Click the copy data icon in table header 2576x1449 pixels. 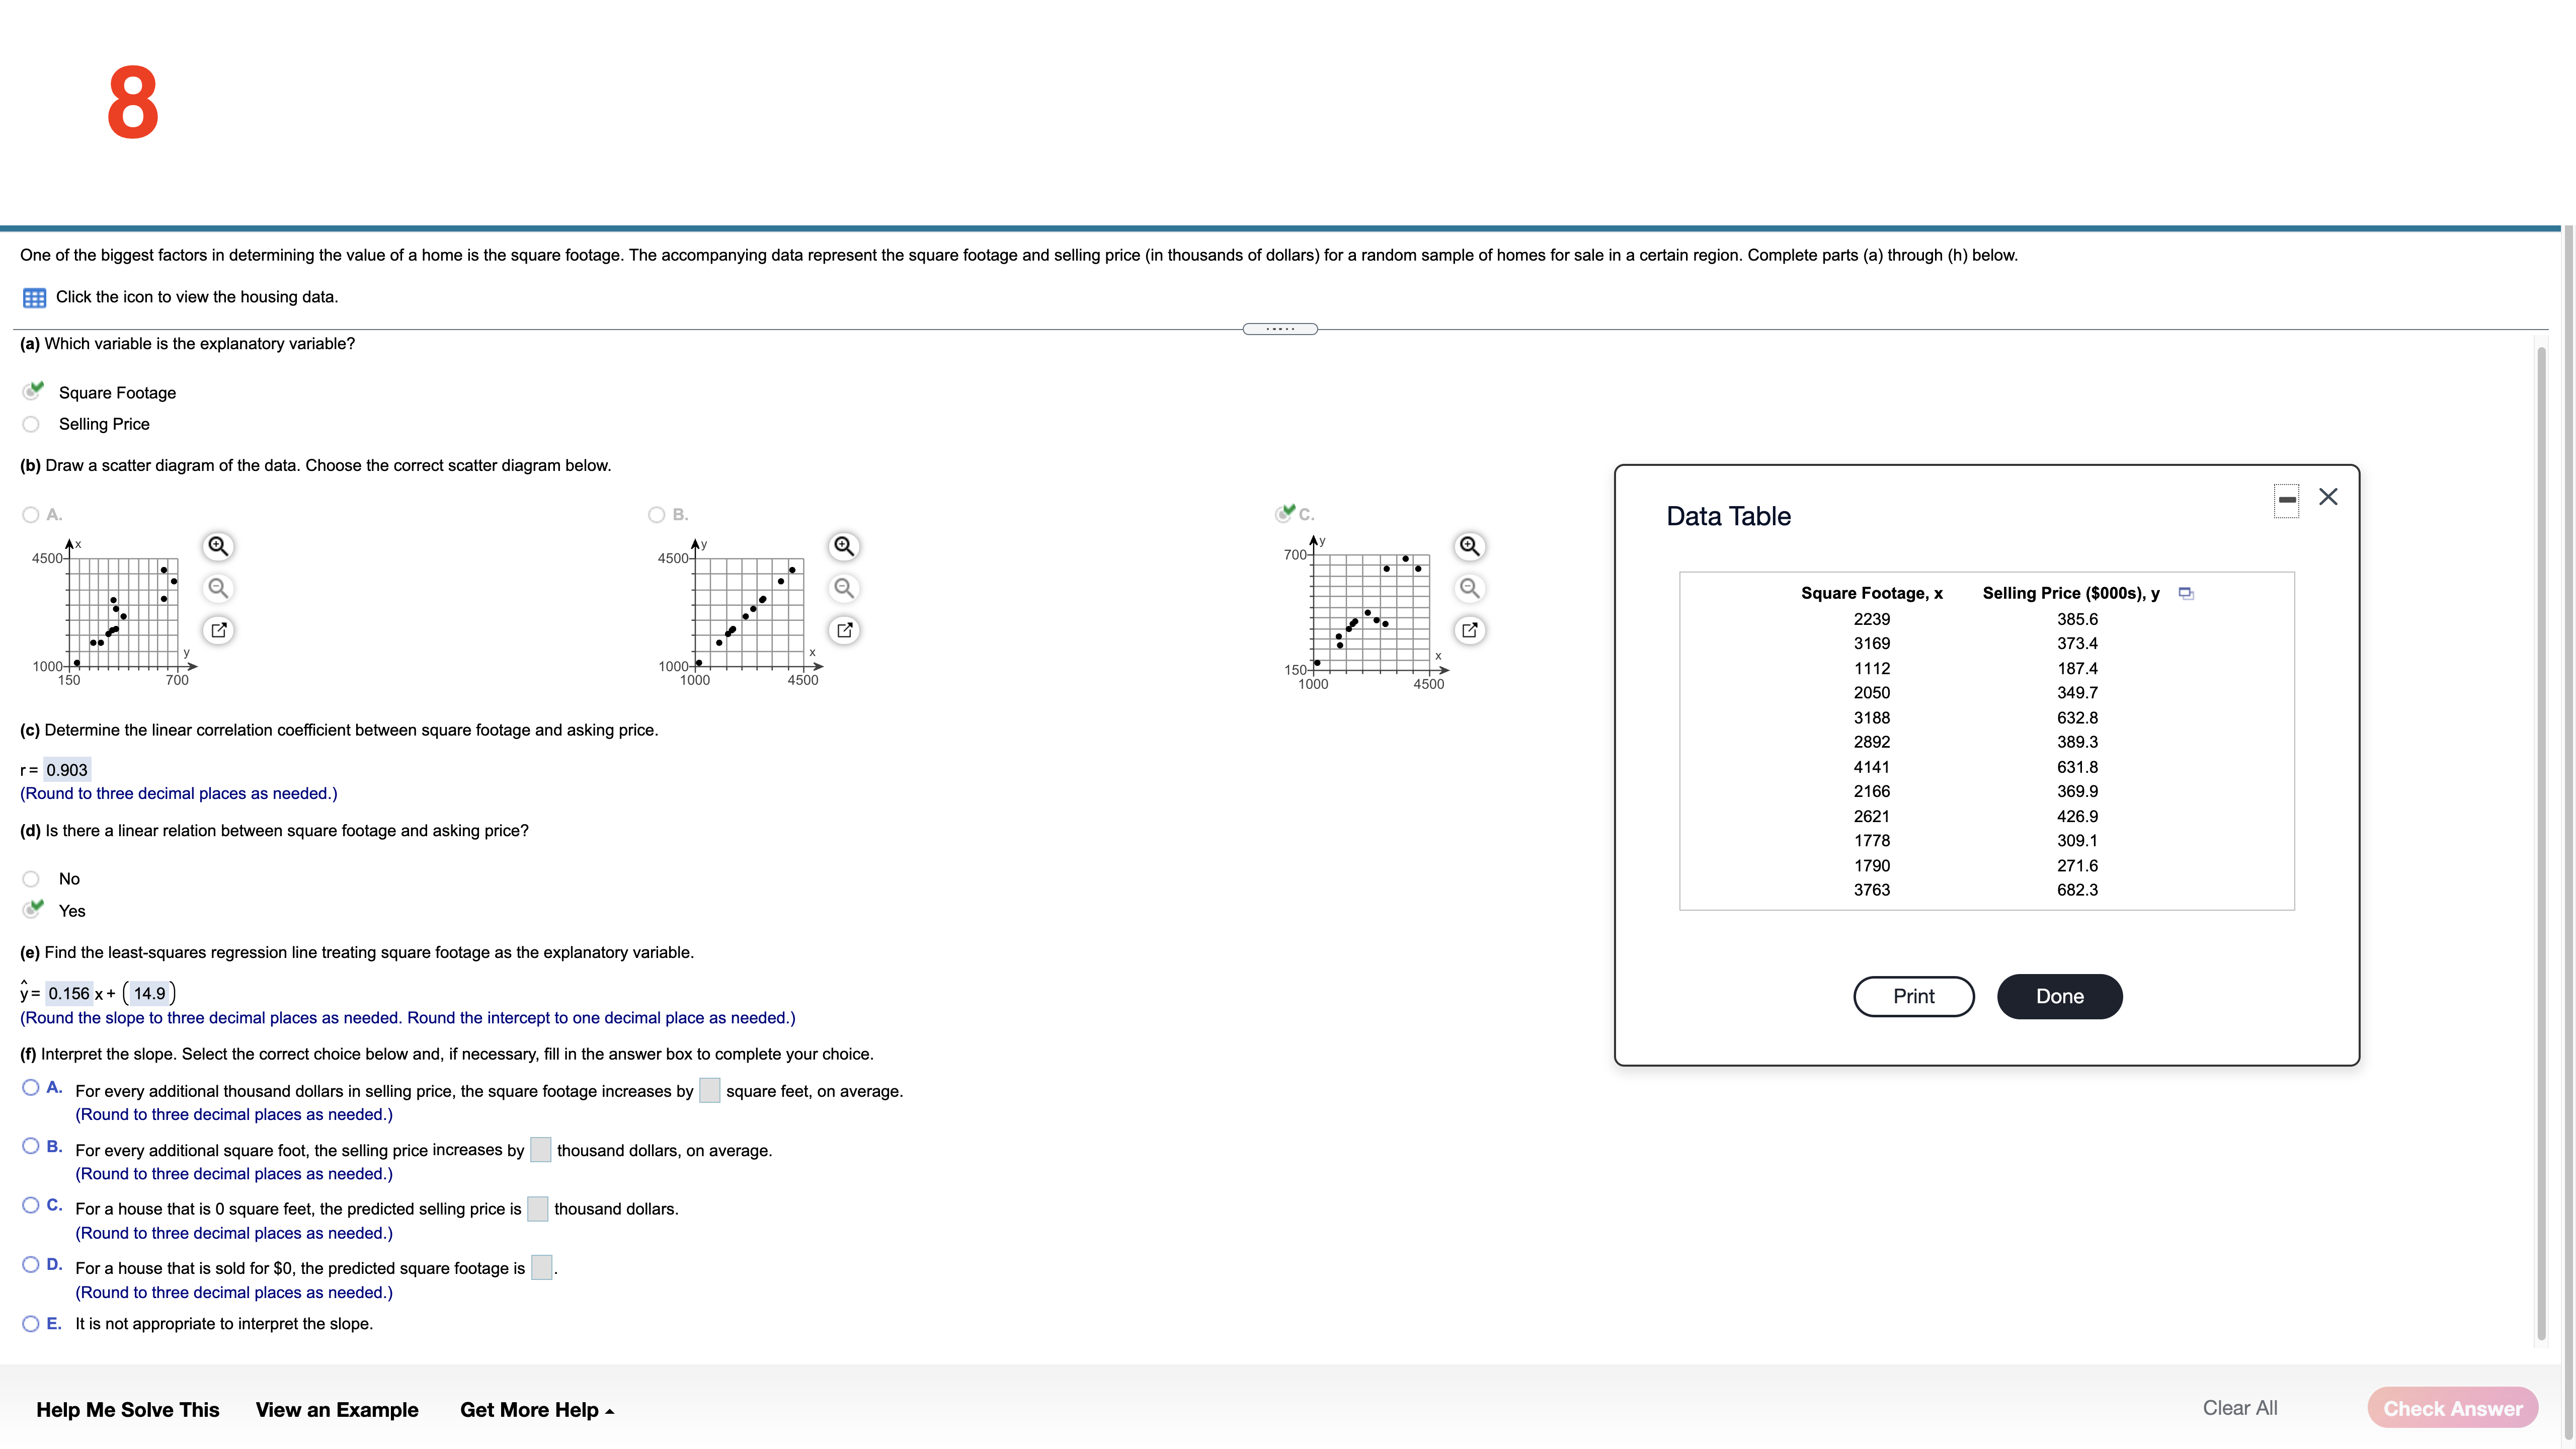tap(2186, 594)
